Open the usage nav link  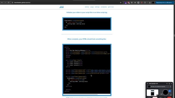click(92, 7)
